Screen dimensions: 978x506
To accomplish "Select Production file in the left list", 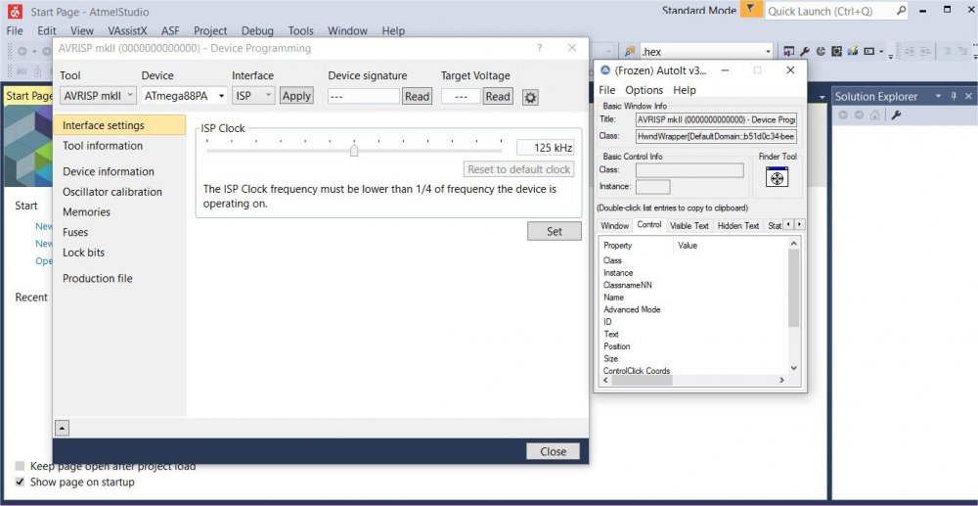I will click(97, 278).
